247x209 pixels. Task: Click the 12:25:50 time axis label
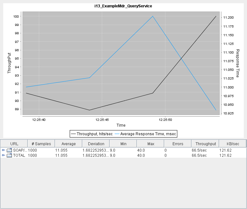pyautogui.click(x=165, y=120)
